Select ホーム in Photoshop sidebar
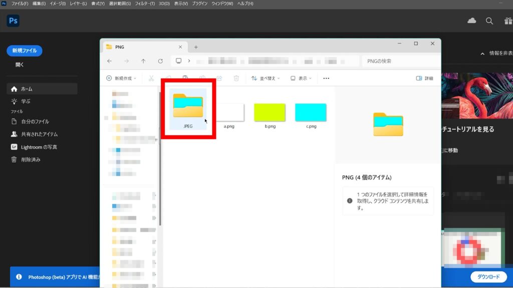Screen dimensions: 513x288 tap(42, 89)
